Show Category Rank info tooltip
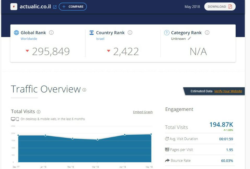 207,33
